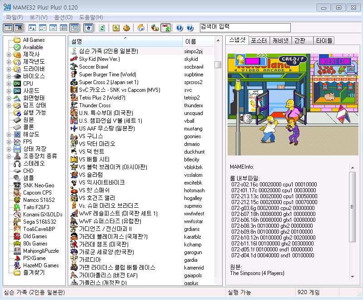
Task: Switch to small icons view
Action: pos(43,28)
